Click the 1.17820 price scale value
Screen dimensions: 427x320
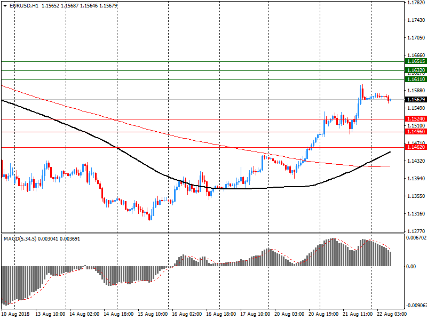(416, 3)
